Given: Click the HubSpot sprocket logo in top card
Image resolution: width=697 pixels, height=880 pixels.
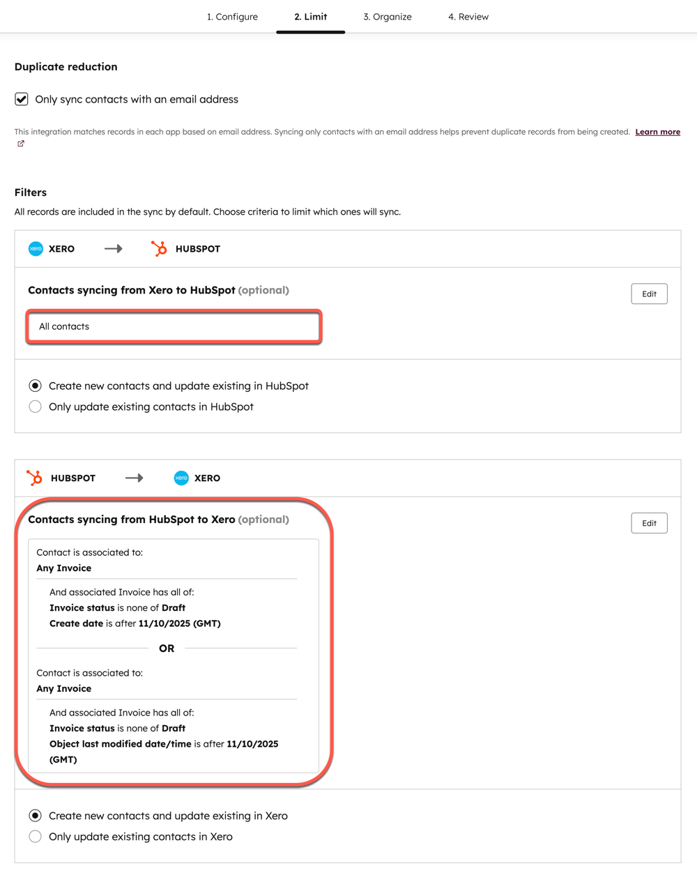Looking at the screenshot, I should click(159, 248).
